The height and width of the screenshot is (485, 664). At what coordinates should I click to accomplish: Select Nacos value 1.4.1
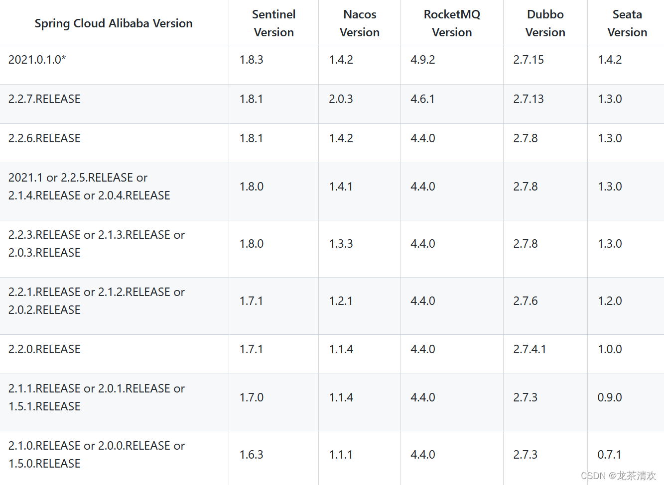click(341, 187)
